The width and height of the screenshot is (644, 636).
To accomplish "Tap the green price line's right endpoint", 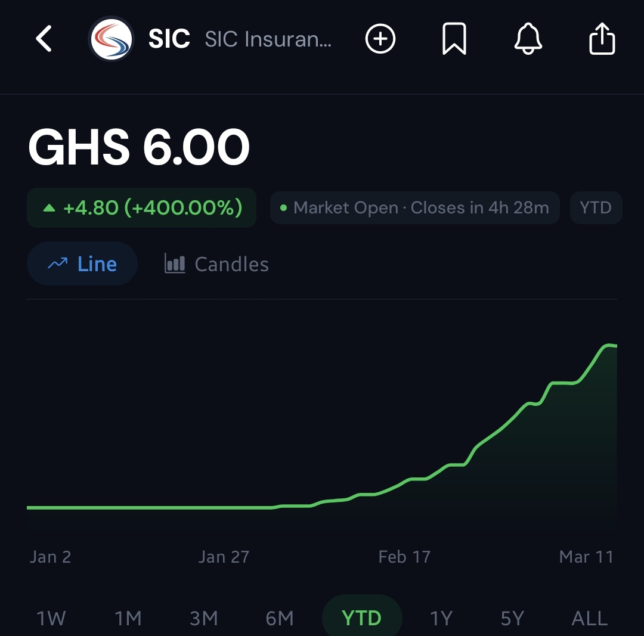I will 615,346.
